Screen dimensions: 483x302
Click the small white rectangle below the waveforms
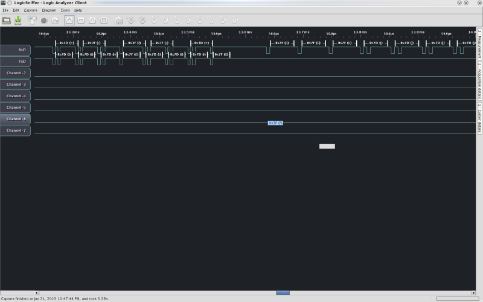point(327,146)
